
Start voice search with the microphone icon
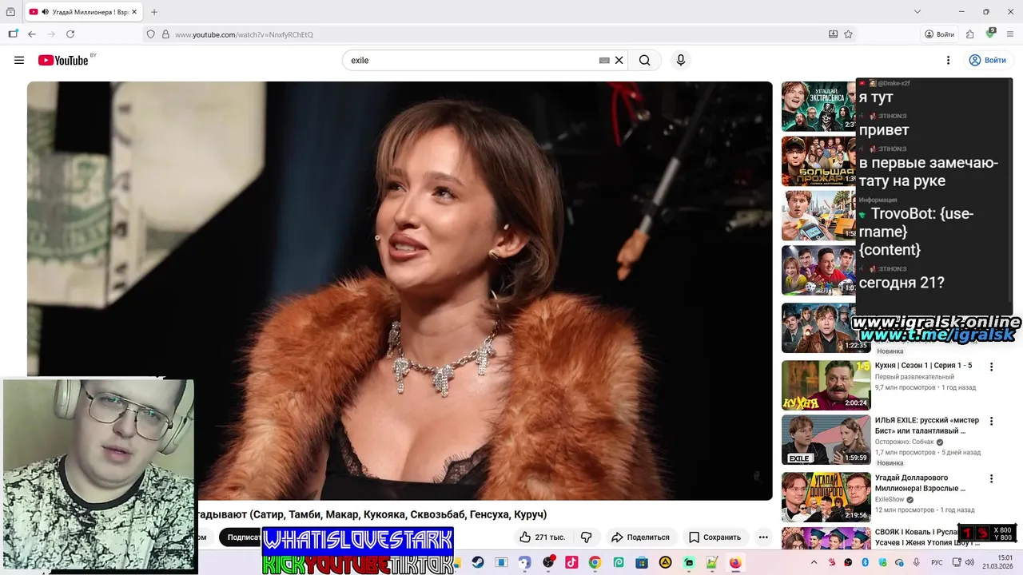pyautogui.click(x=681, y=60)
